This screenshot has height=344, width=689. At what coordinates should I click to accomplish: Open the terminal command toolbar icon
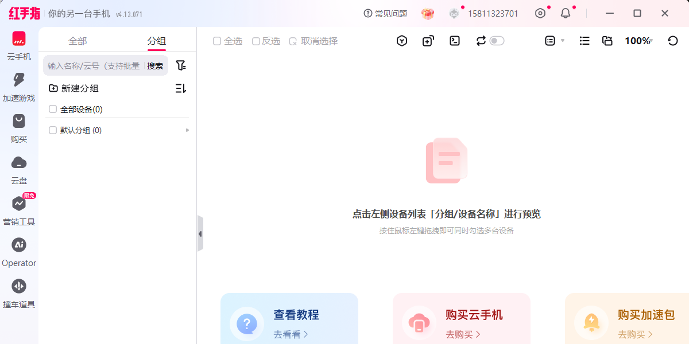tap(455, 41)
